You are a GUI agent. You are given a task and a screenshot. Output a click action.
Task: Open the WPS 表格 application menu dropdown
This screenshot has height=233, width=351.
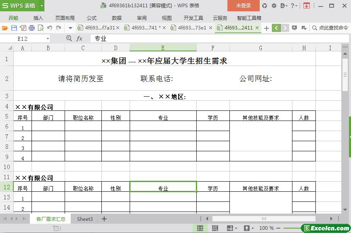(42, 6)
